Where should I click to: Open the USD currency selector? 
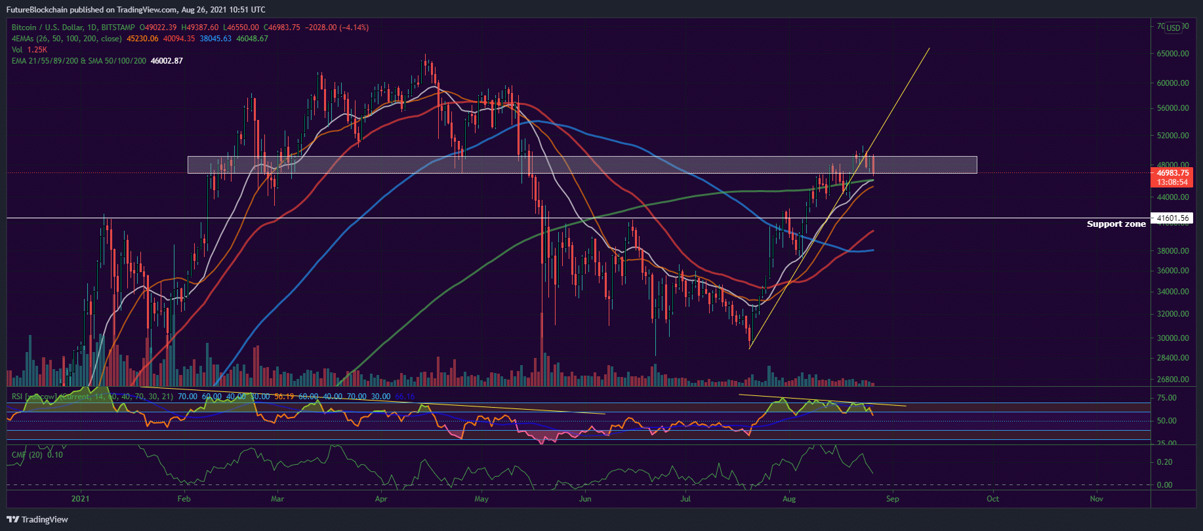tap(1173, 28)
